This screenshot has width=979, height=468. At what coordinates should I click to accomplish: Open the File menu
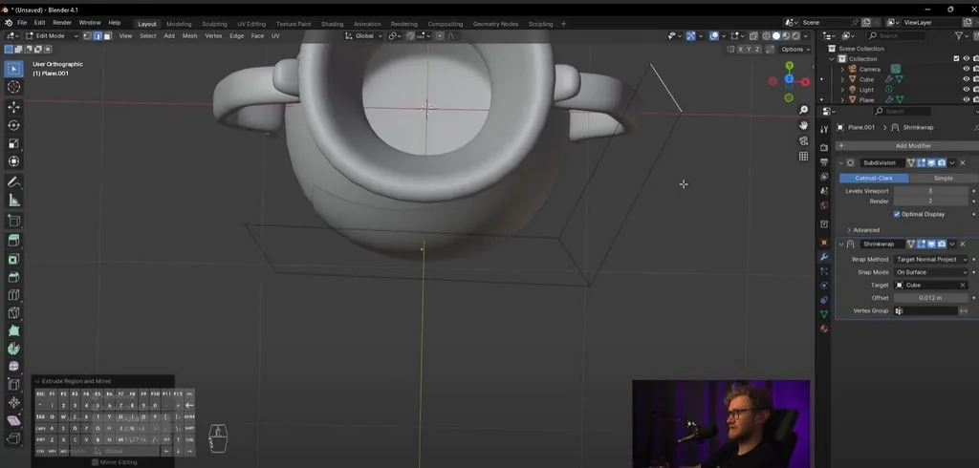[x=22, y=23]
